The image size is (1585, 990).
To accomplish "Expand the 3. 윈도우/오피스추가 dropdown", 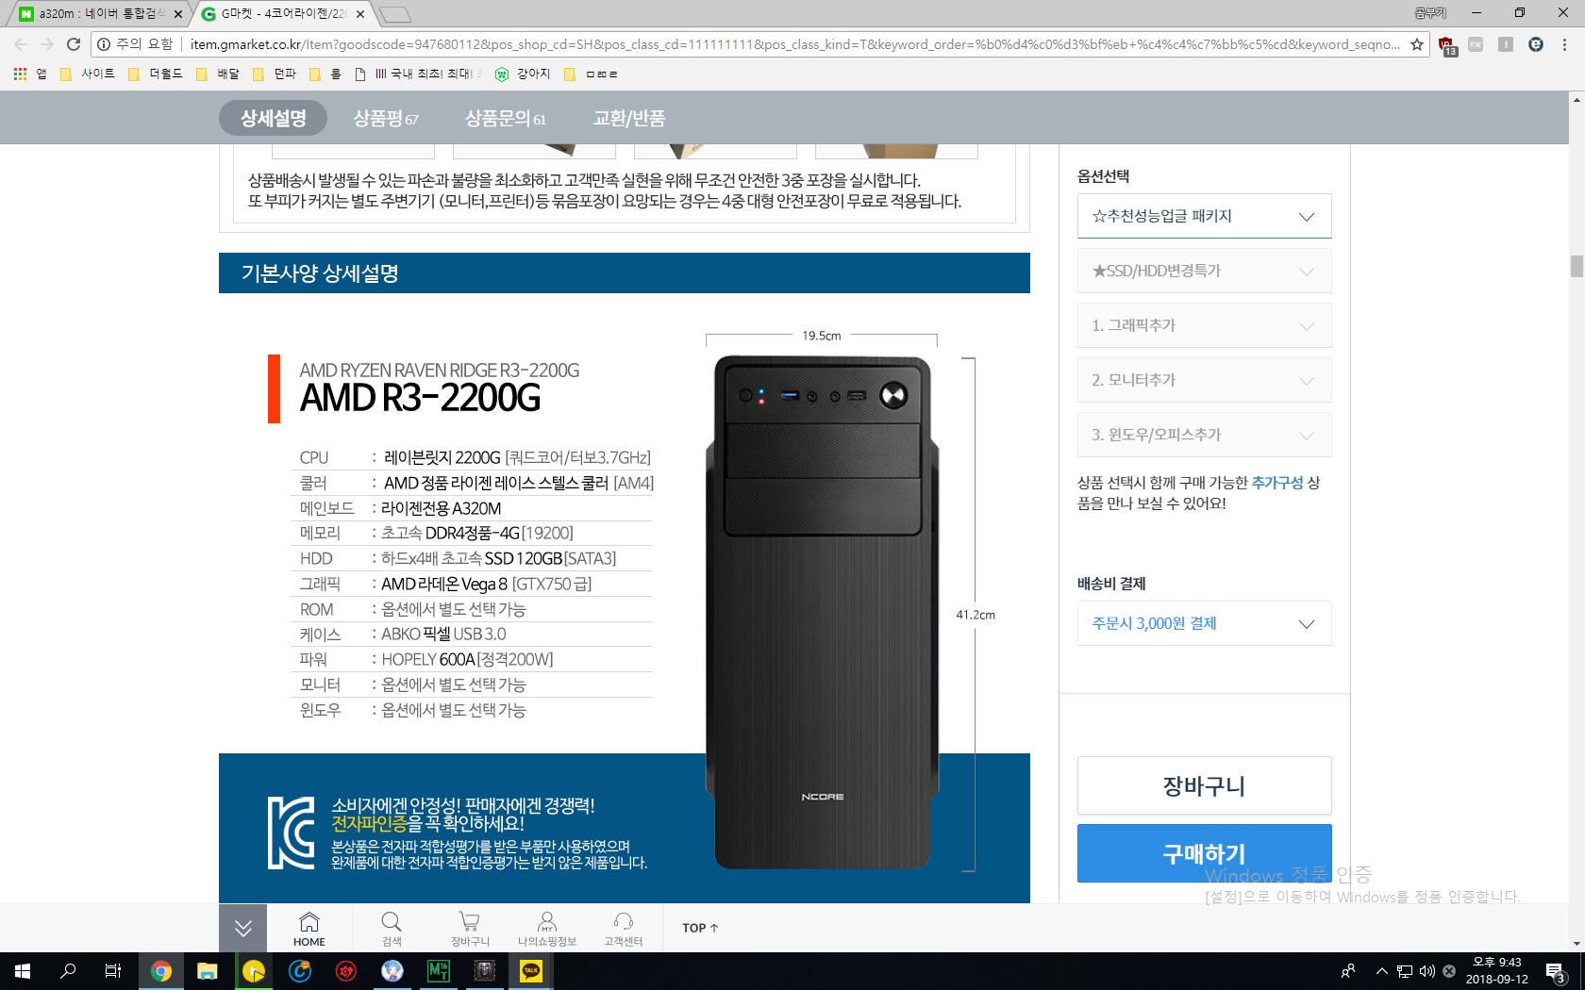I will pyautogui.click(x=1204, y=435).
